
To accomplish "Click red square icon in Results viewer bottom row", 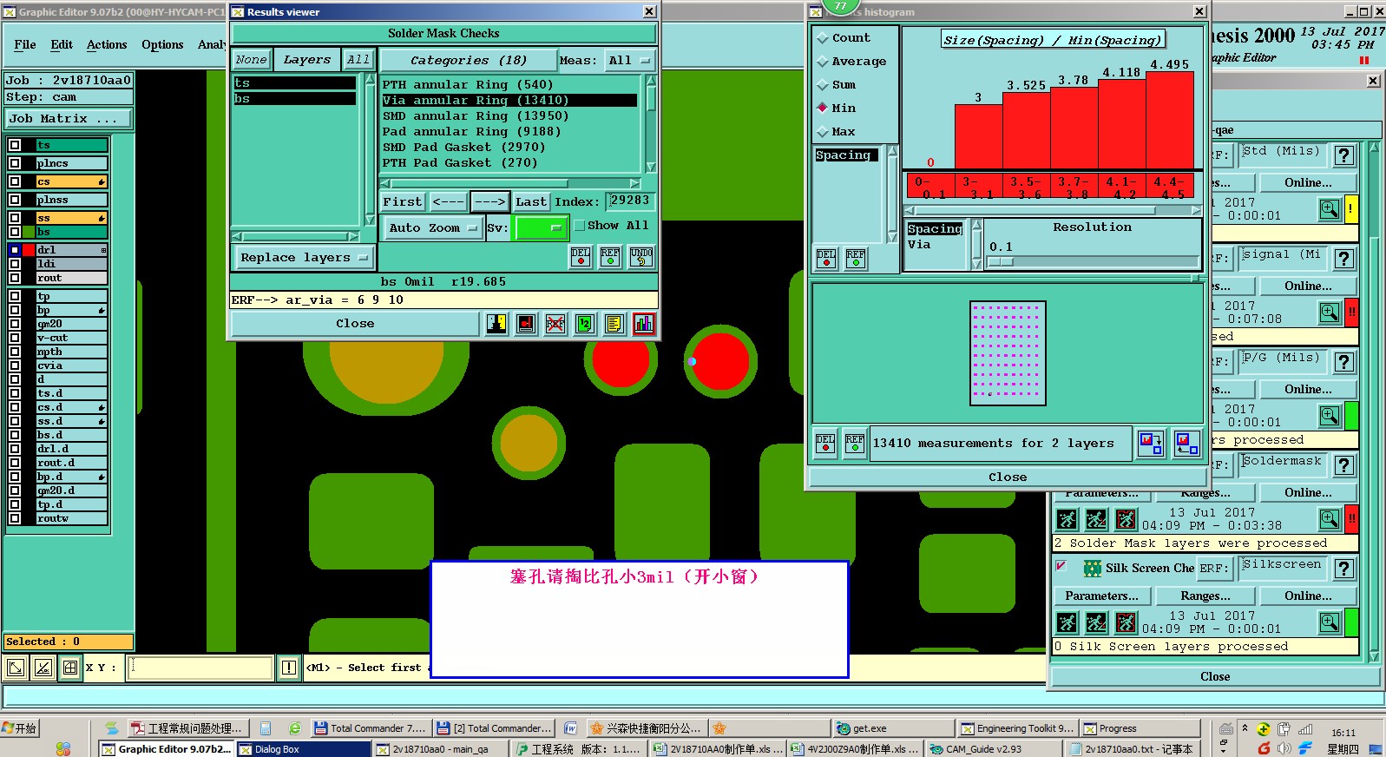I will pyautogui.click(x=526, y=324).
